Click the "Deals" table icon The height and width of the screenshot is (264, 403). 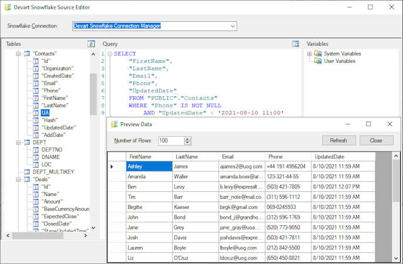(x=27, y=180)
